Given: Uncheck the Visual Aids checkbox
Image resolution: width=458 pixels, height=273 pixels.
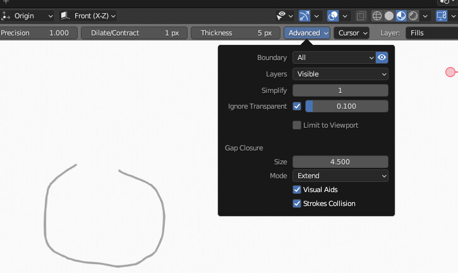Looking at the screenshot, I should coord(297,190).
